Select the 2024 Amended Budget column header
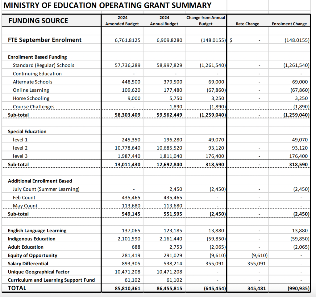Screen dimensions: 316x297 [122, 21]
